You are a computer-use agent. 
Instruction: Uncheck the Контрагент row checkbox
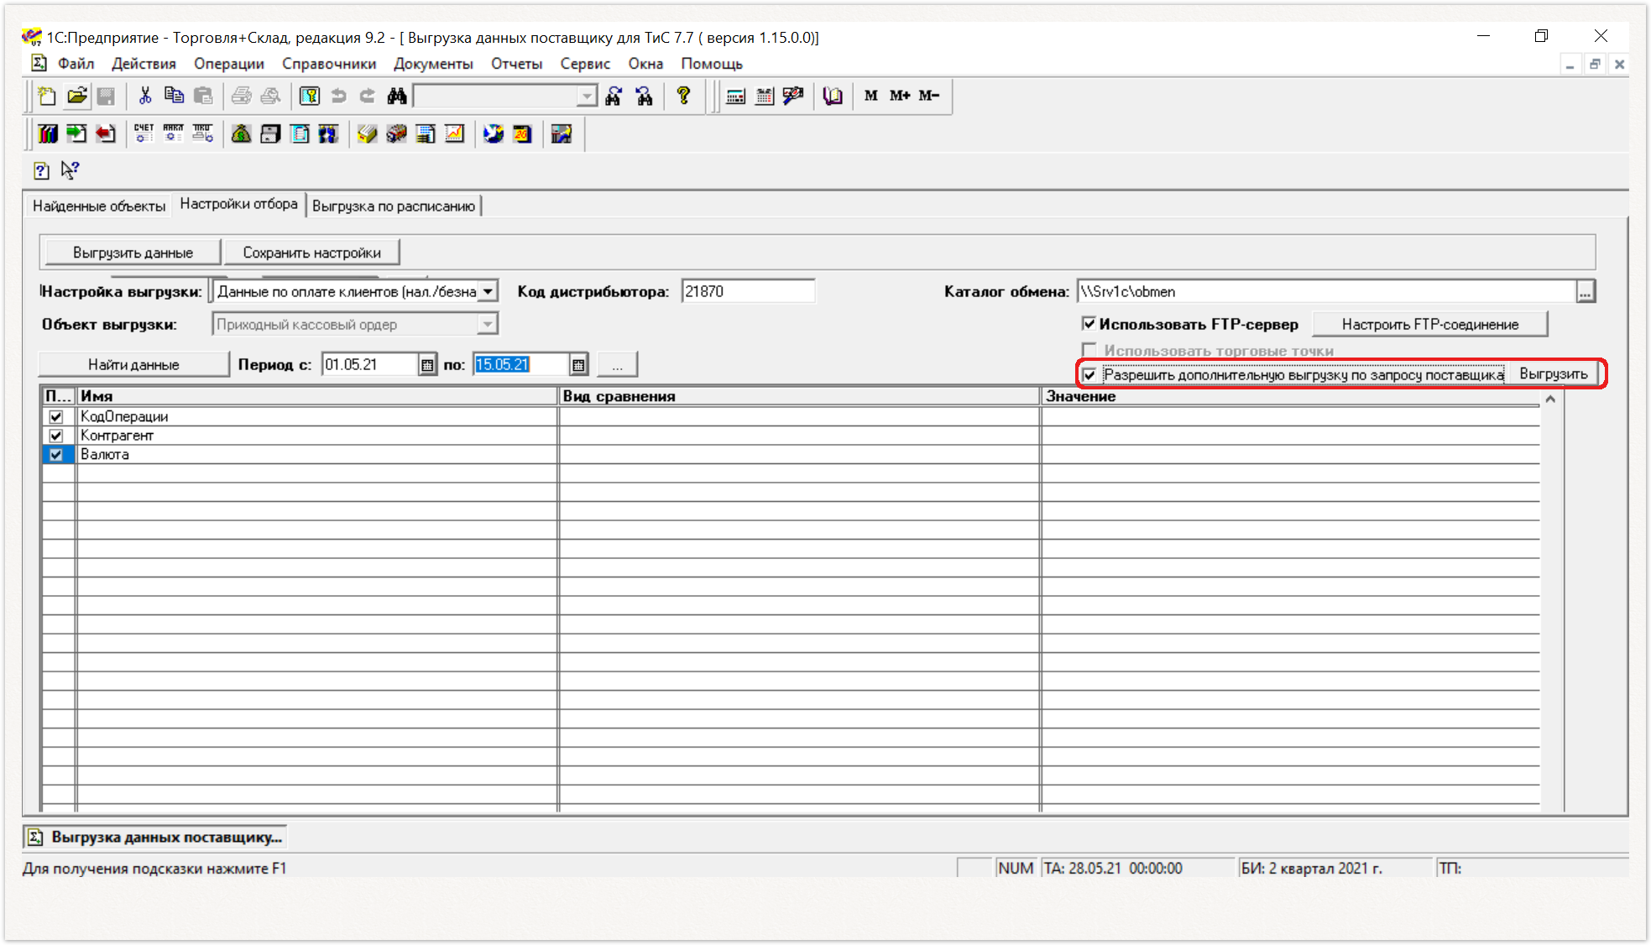(56, 436)
